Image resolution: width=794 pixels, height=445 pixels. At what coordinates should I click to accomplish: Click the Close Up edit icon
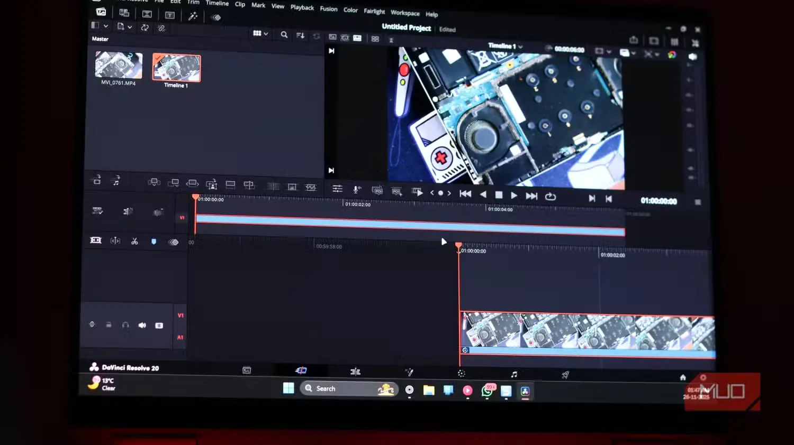coord(211,184)
